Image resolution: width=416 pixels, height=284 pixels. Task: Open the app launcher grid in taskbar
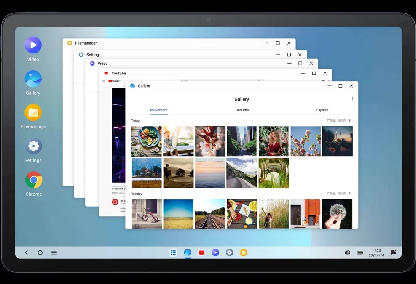(x=173, y=252)
